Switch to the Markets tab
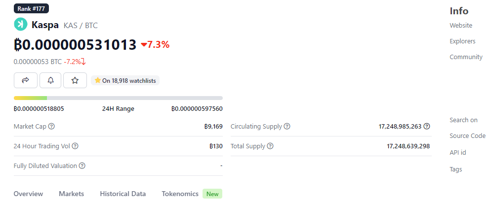Image resolution: width=491 pixels, height=202 pixels. 72,194
